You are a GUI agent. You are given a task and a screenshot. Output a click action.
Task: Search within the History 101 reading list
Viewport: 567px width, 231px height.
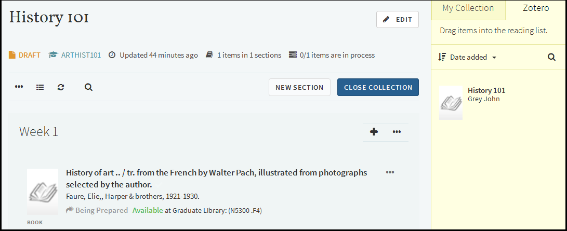(88, 87)
